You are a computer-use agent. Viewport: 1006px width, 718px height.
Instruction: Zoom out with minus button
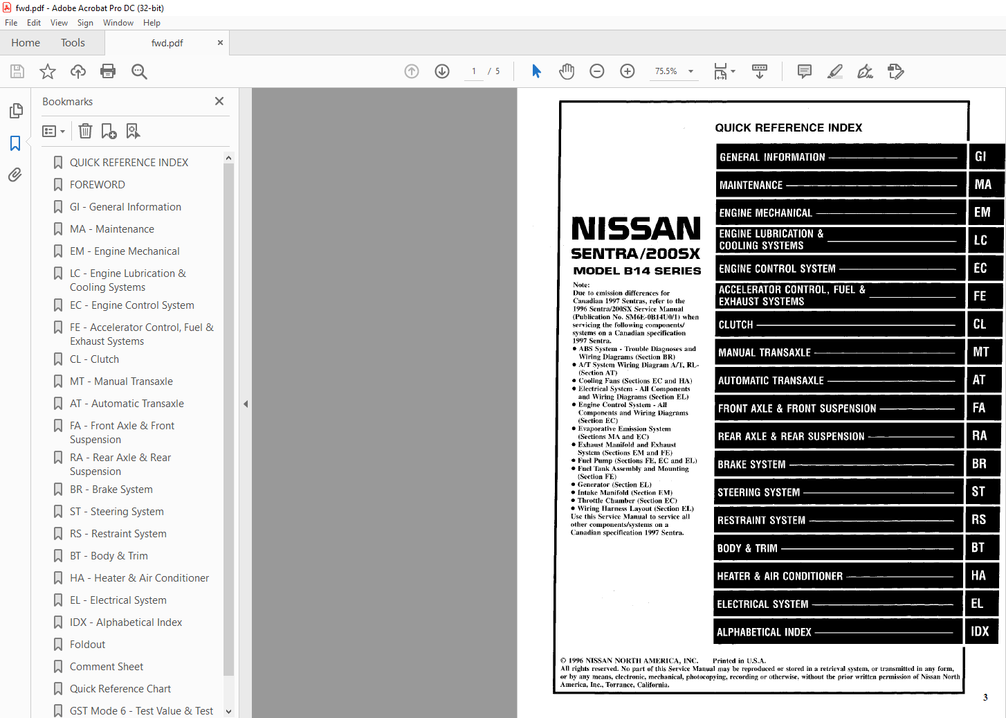[597, 71]
